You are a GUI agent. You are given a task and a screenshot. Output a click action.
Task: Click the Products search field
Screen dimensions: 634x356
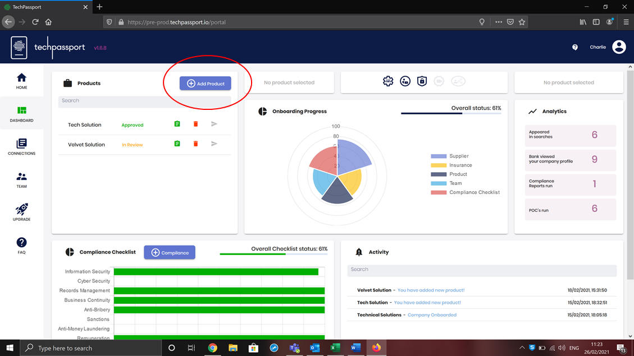point(144,101)
